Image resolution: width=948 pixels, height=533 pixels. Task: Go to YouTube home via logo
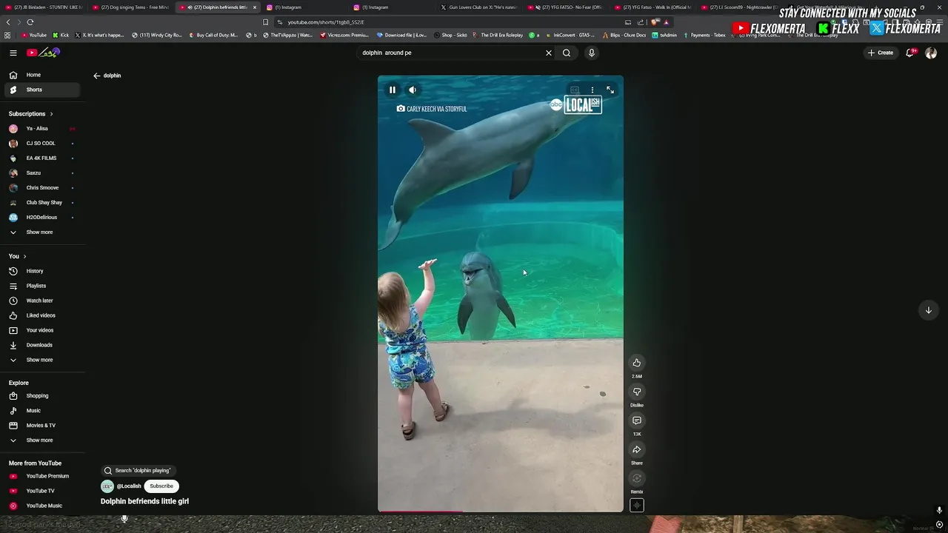point(43,53)
